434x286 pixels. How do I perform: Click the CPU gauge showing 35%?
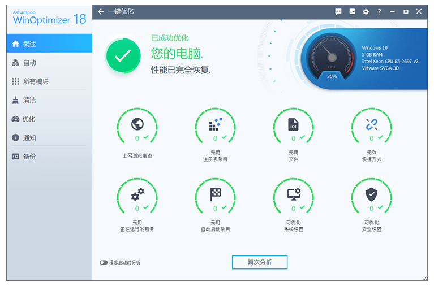332,58
